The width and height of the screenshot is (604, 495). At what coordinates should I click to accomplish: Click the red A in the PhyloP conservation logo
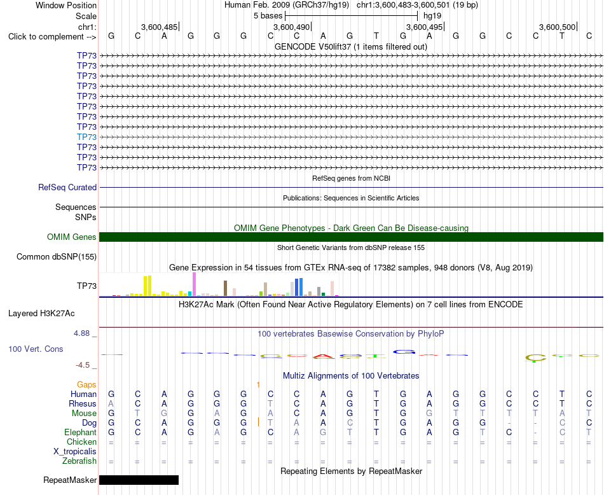pyautogui.click(x=323, y=356)
